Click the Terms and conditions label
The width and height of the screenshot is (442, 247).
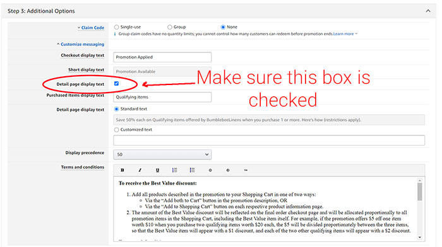[x=83, y=167]
